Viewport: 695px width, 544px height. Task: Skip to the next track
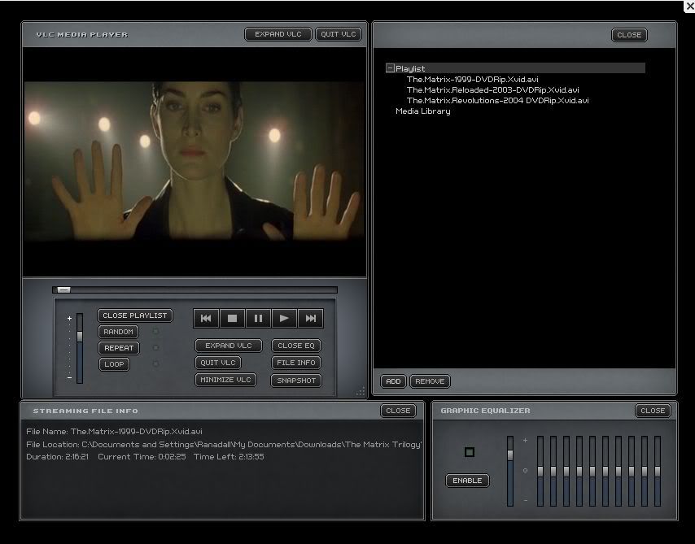pos(310,319)
